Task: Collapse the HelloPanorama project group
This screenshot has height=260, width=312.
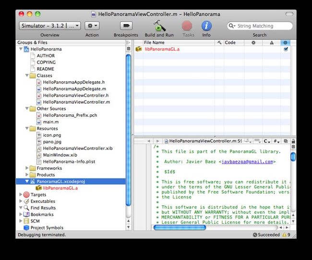Action: point(21,49)
